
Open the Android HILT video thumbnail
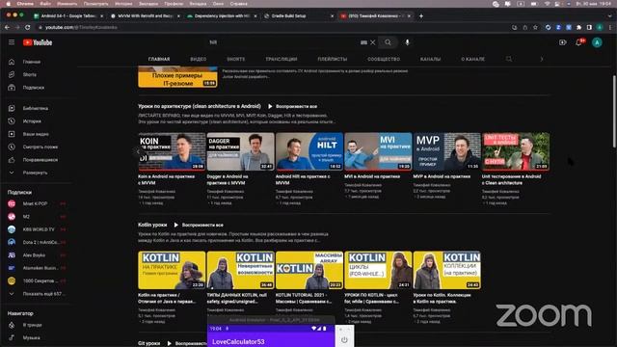coord(309,151)
